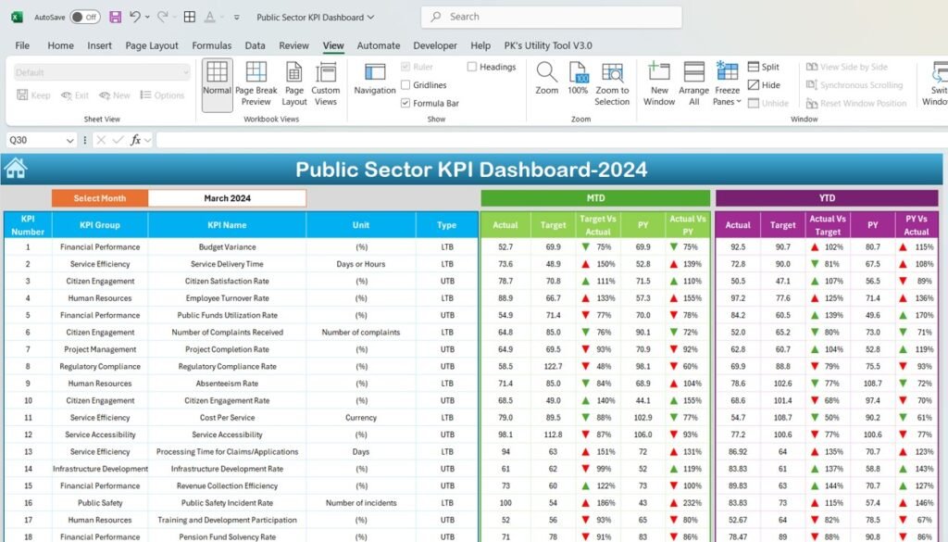This screenshot has width=948, height=542.
Task: Open a New Window
Action: (x=659, y=84)
